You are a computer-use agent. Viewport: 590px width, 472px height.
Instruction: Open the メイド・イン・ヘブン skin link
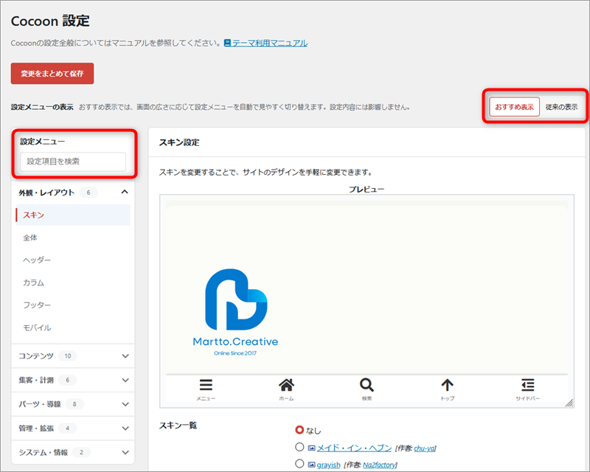click(354, 448)
